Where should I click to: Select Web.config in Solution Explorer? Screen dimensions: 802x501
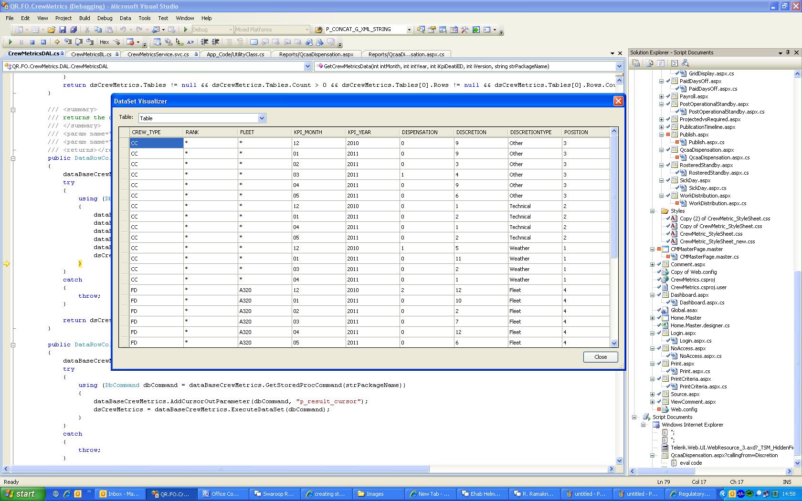coord(684,409)
